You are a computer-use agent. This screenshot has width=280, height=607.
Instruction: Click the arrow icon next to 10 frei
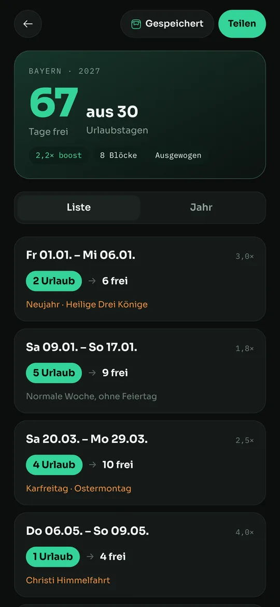coord(92,465)
